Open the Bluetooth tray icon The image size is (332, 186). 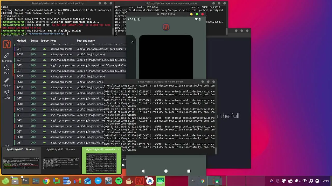point(278,181)
